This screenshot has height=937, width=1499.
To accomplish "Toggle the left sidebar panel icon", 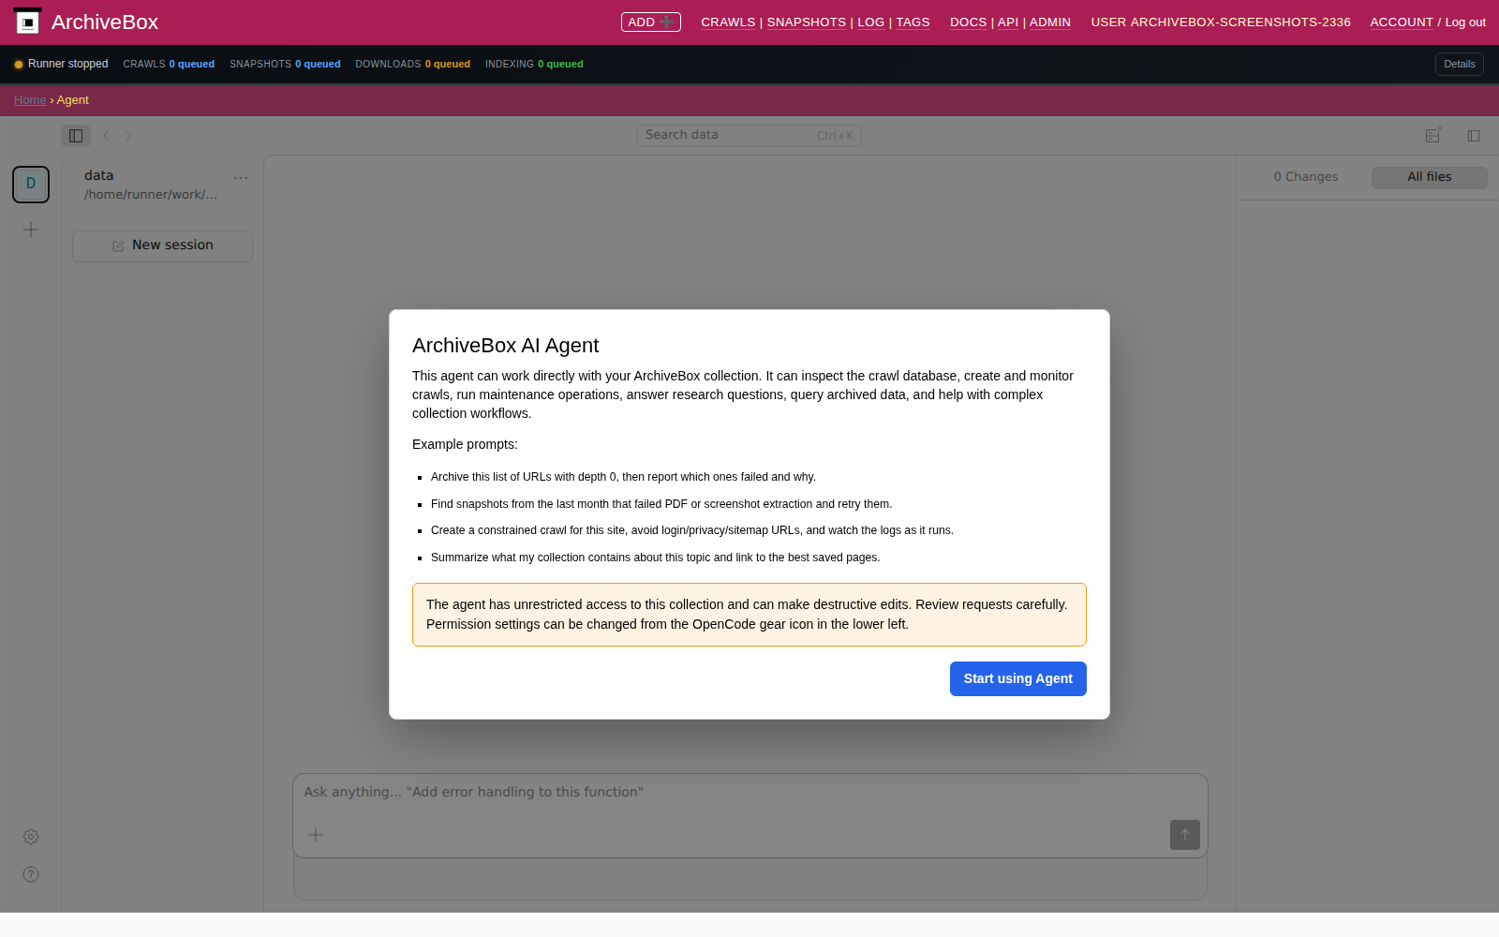I will pyautogui.click(x=76, y=136).
